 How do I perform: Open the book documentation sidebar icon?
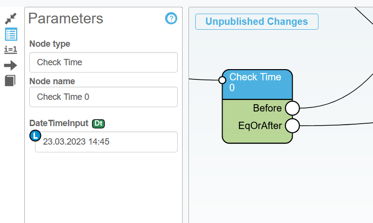click(11, 80)
